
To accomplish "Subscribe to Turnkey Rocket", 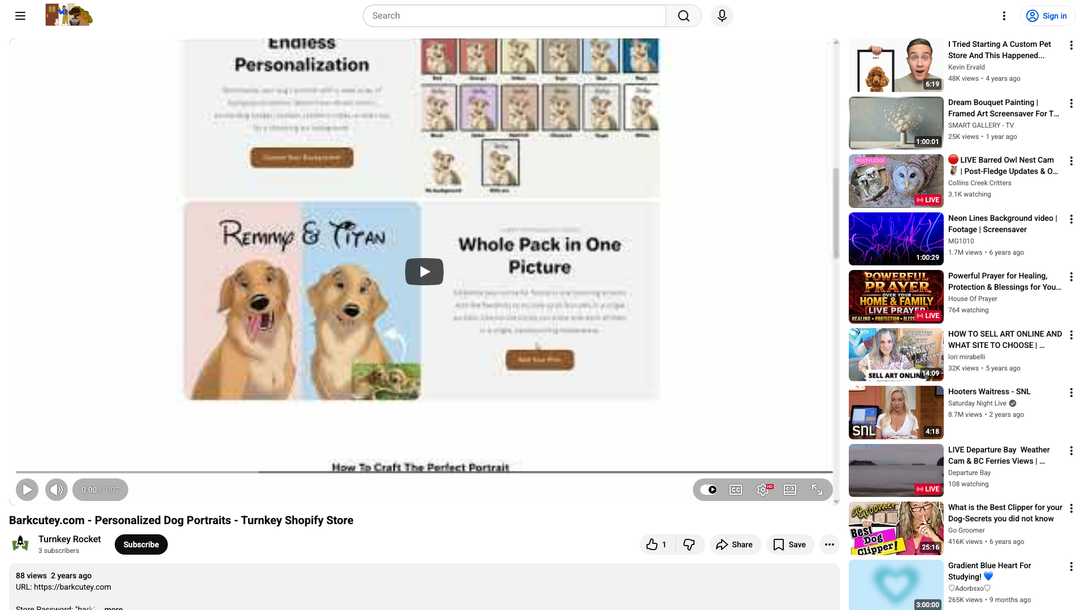I will coord(141,544).
